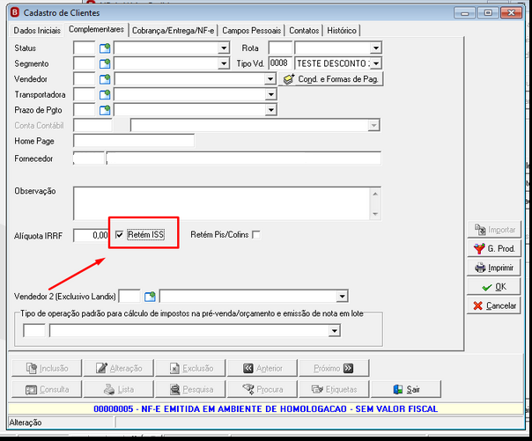Click the Consulta button
The height and width of the screenshot is (441, 532).
pyautogui.click(x=47, y=389)
